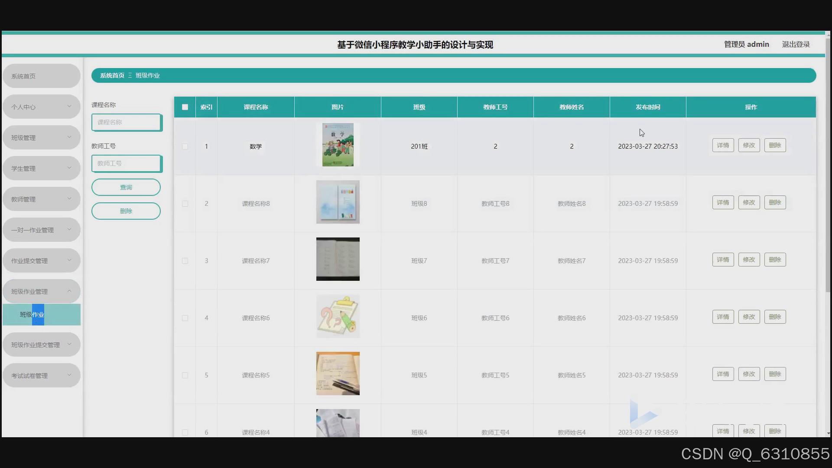Viewport: 832px width, 468px height.
Task: Click 退出登录 to log out
Action: (796, 44)
